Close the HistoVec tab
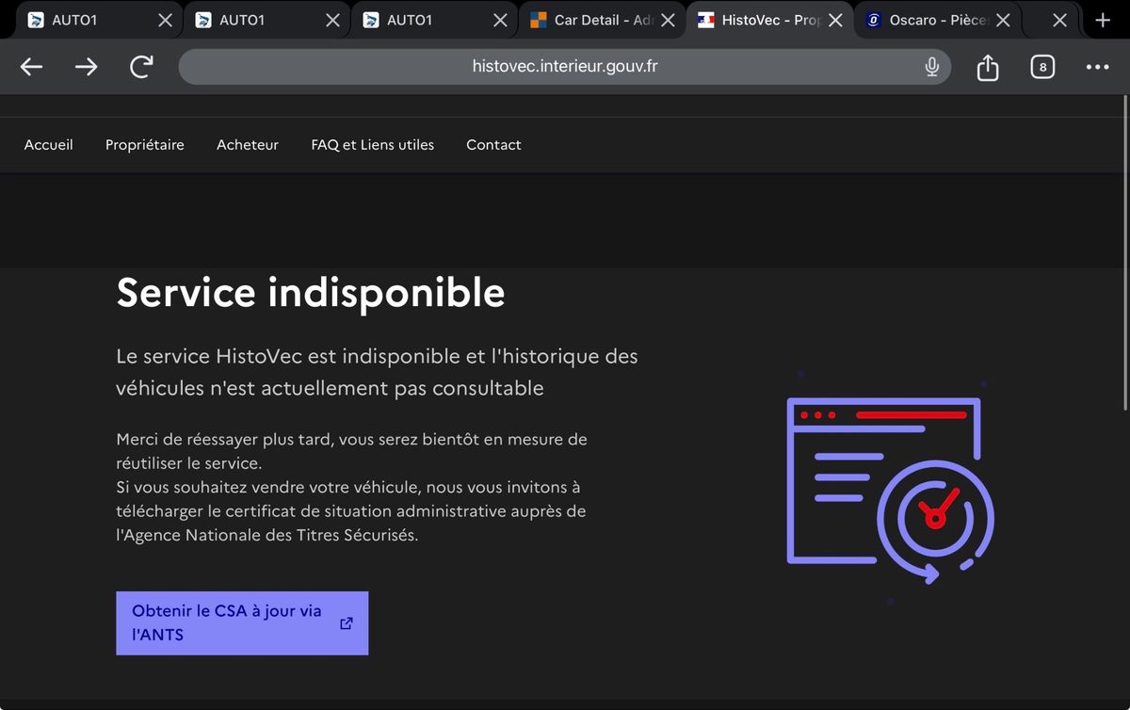Screen dimensions: 1130x710 [835, 20]
